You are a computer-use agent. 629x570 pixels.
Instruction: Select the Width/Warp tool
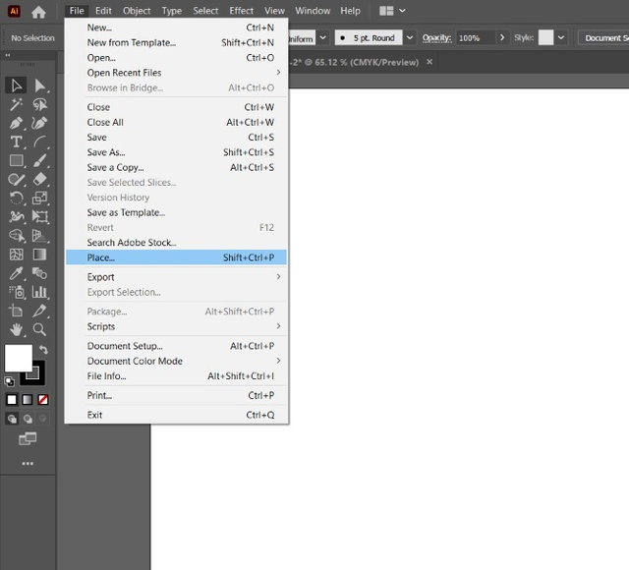[16, 216]
